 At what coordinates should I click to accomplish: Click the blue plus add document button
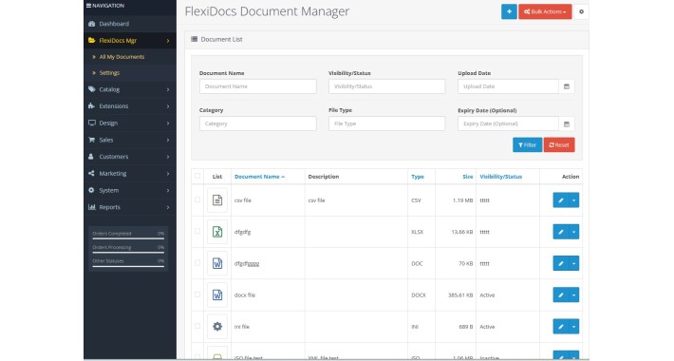(x=509, y=11)
